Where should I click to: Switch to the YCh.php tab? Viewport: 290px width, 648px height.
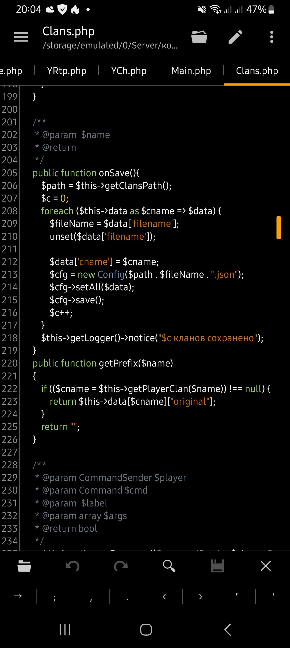(x=129, y=71)
